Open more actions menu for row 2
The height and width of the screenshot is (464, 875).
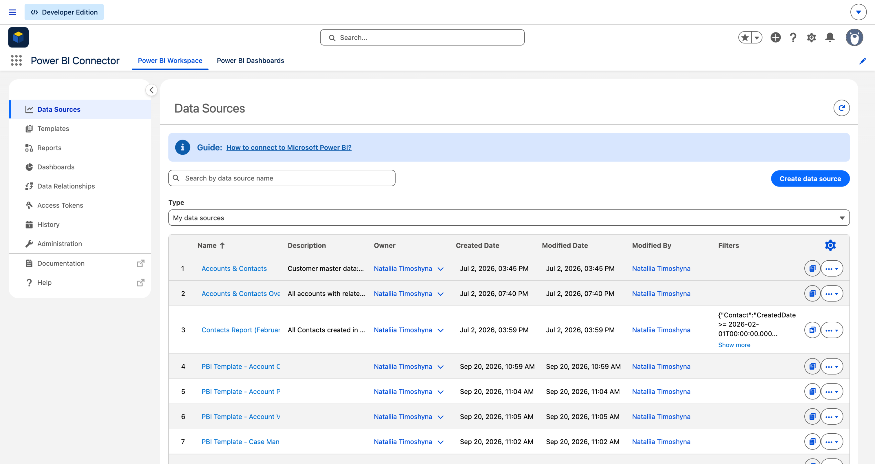pyautogui.click(x=832, y=294)
